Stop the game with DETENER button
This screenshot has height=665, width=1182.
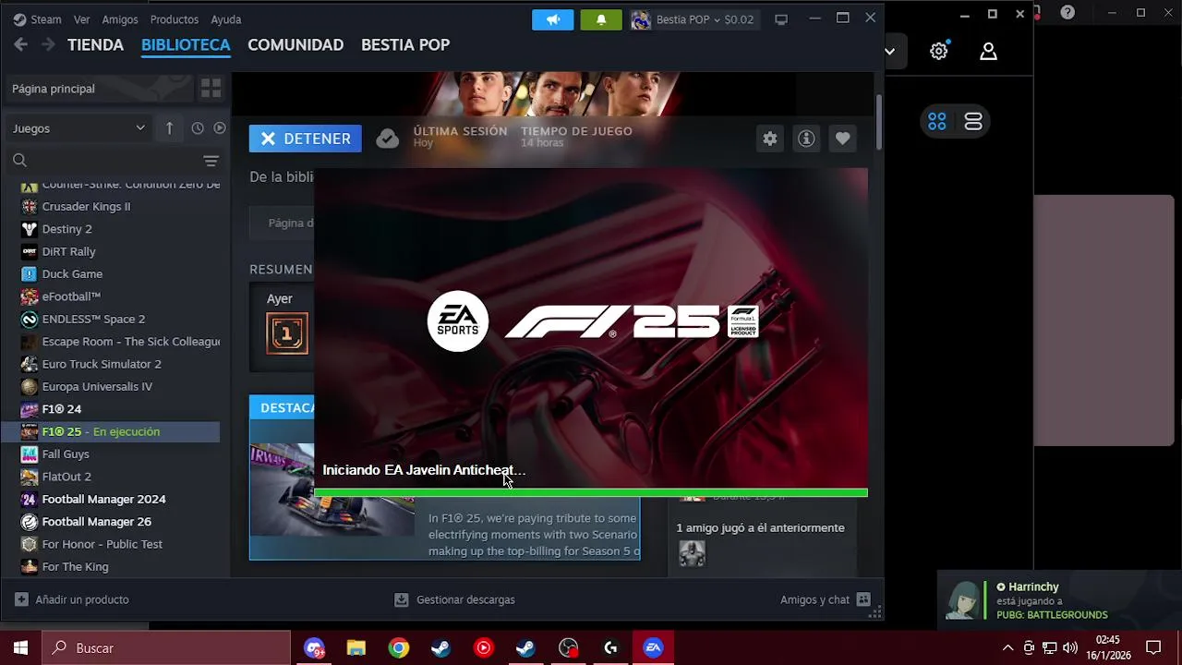pyautogui.click(x=306, y=139)
